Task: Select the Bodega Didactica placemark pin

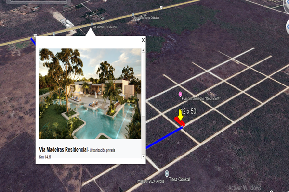Action: (x=133, y=15)
